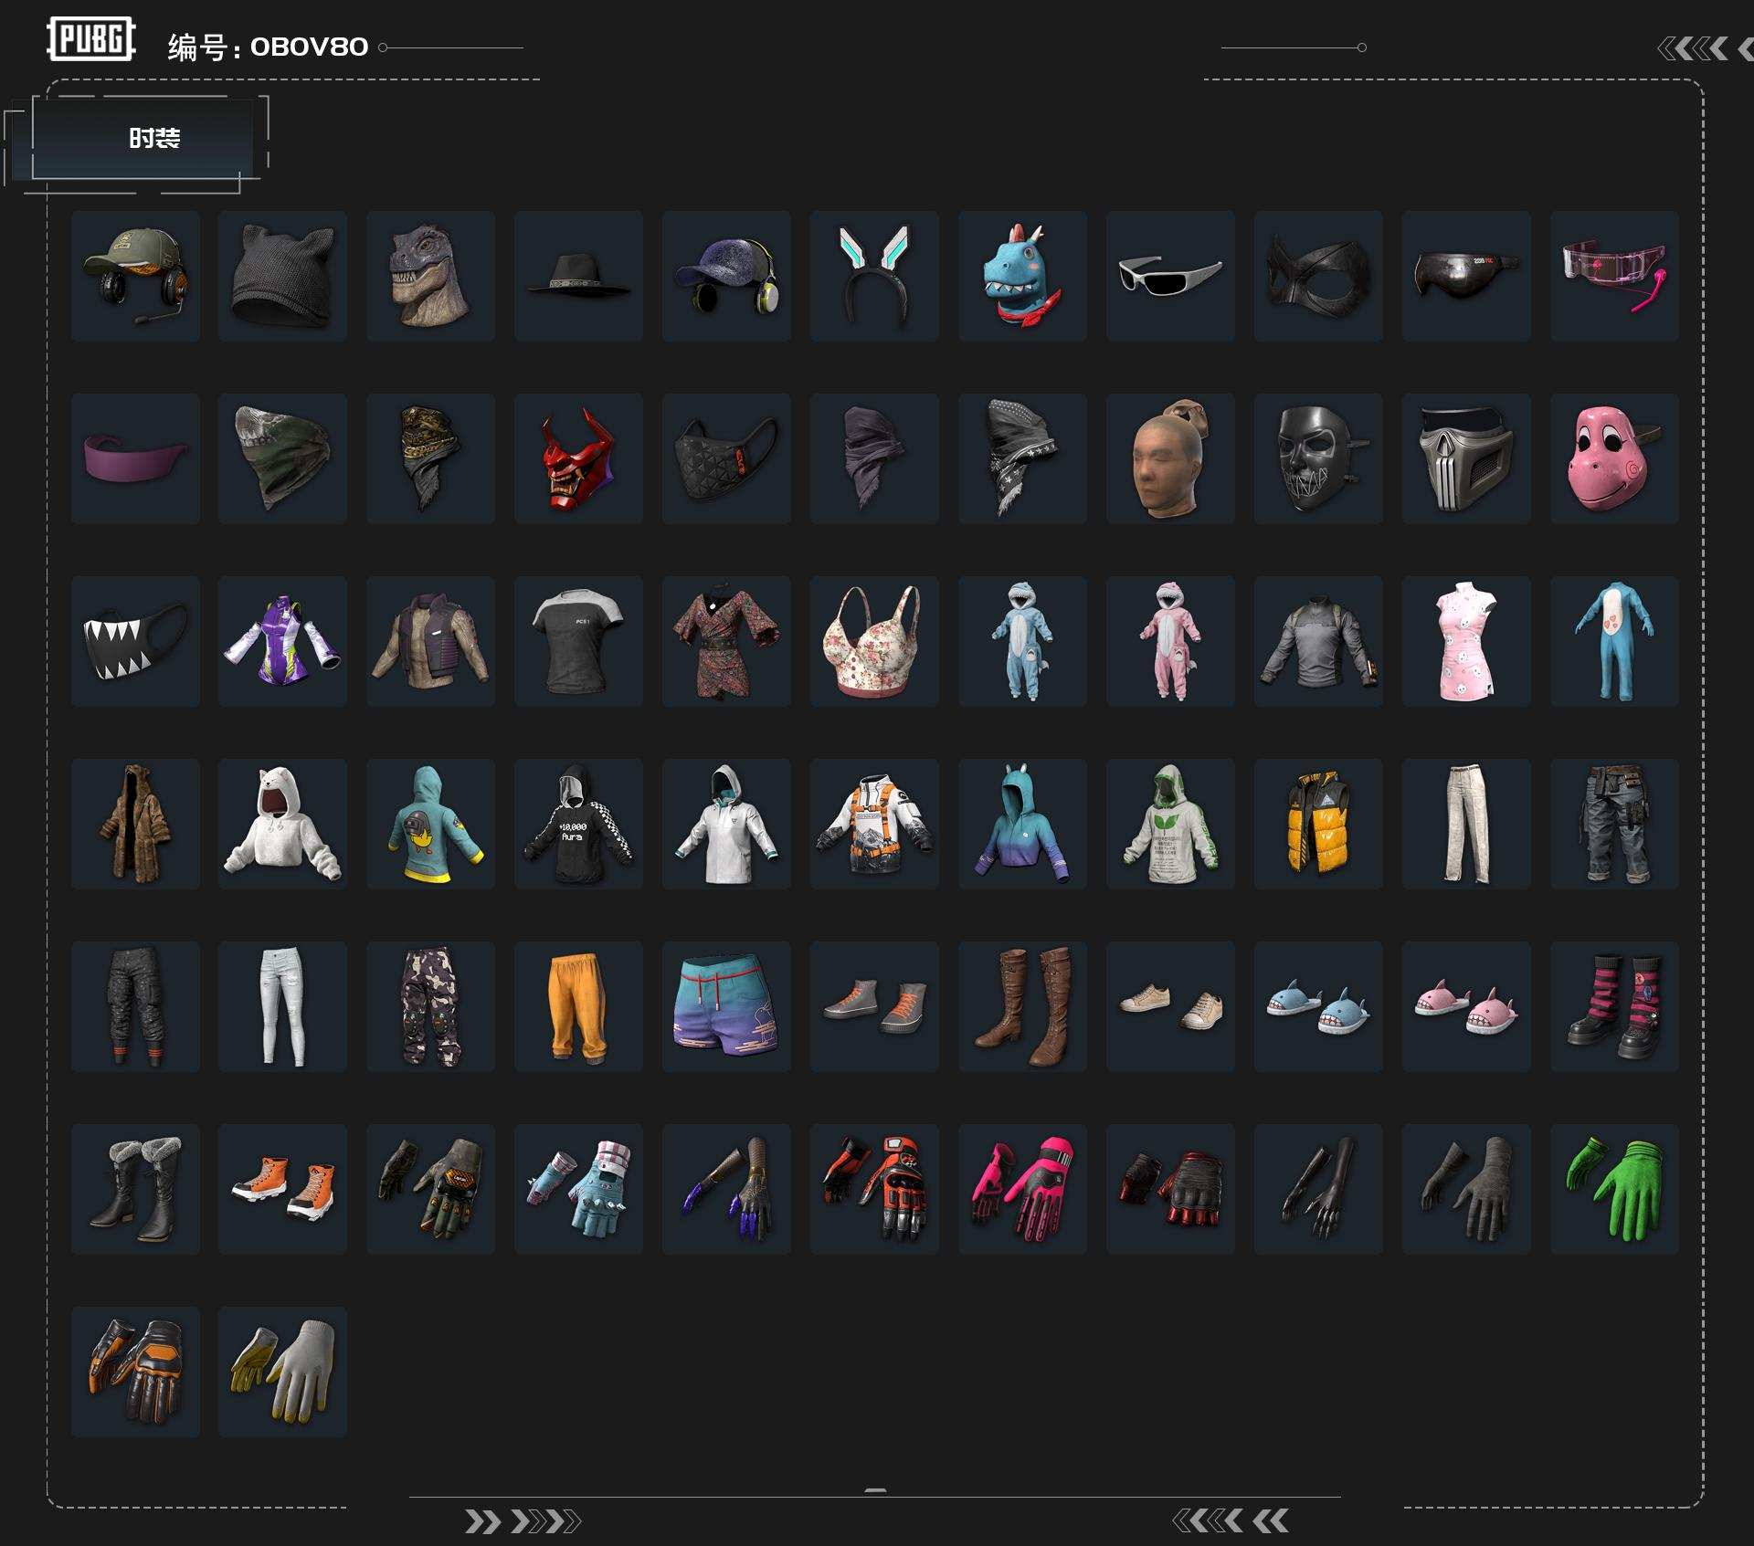
Task: Select the blue dinosaur head with red scarf
Action: click(1022, 276)
